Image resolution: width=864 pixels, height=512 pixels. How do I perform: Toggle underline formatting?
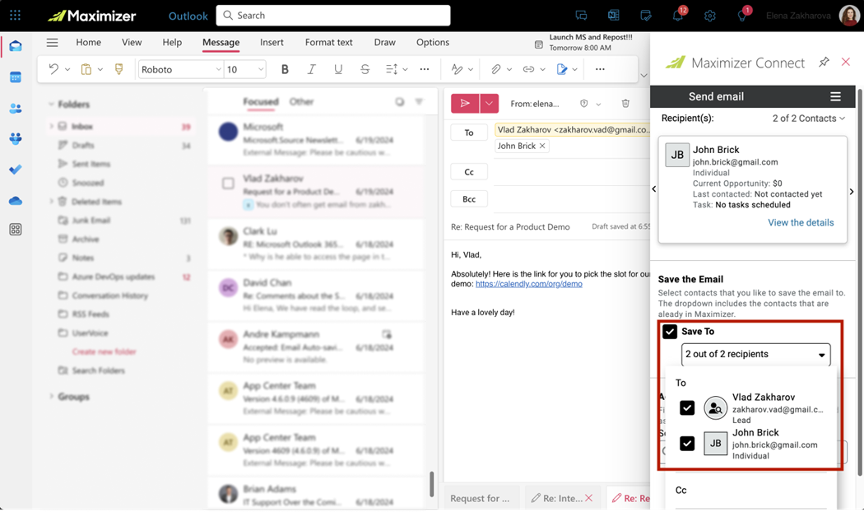coord(337,69)
